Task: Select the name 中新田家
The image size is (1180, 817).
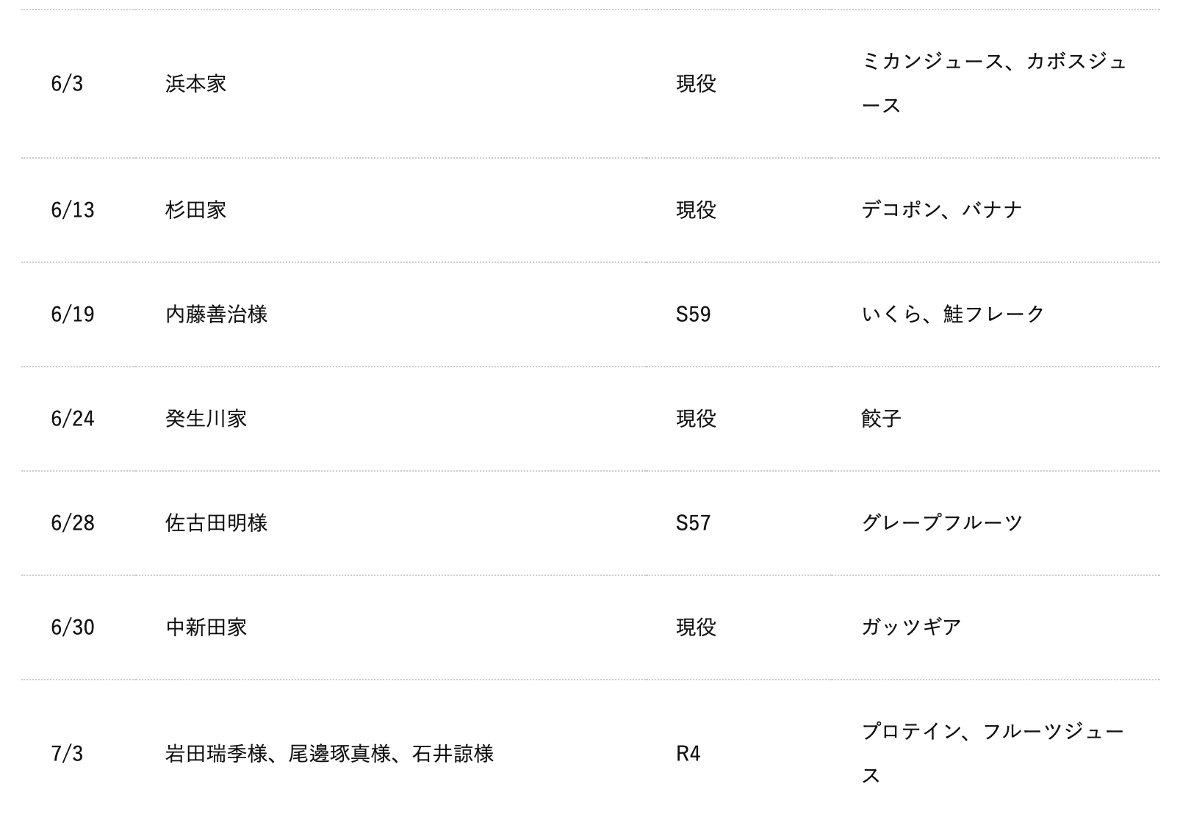Action: (x=206, y=627)
